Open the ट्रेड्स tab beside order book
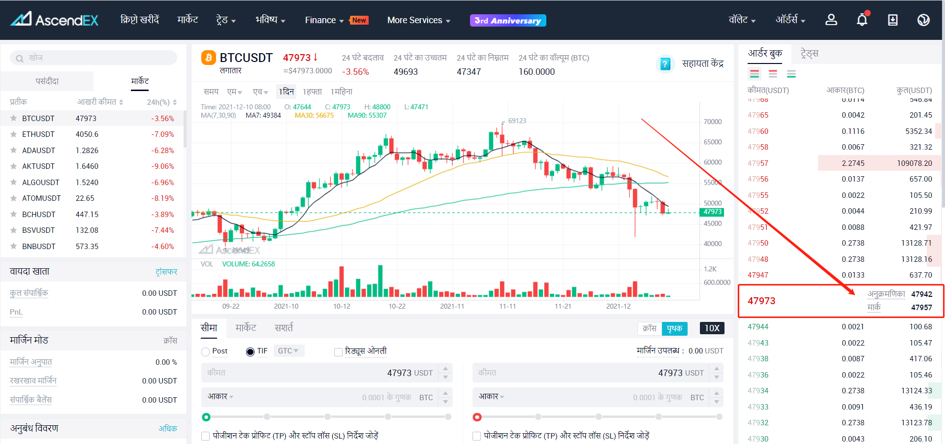The image size is (945, 444). 809,53
